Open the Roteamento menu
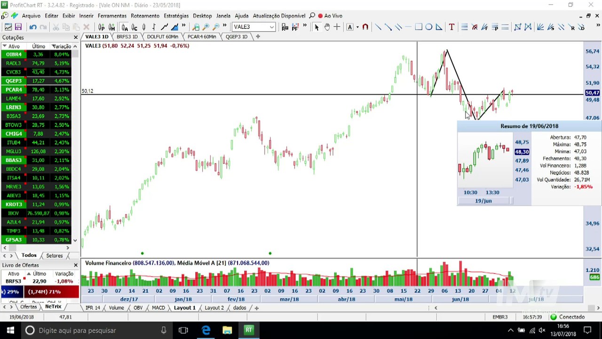The image size is (602, 339). (145, 16)
